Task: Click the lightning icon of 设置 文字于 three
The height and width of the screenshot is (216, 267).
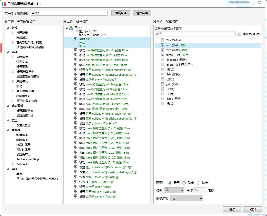Action: coord(76,177)
